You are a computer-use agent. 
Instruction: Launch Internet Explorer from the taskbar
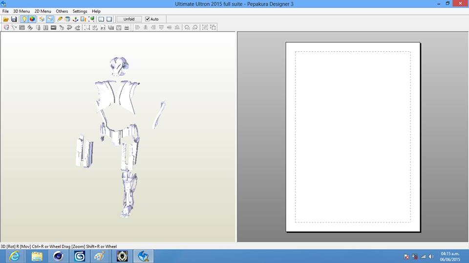tap(14, 257)
